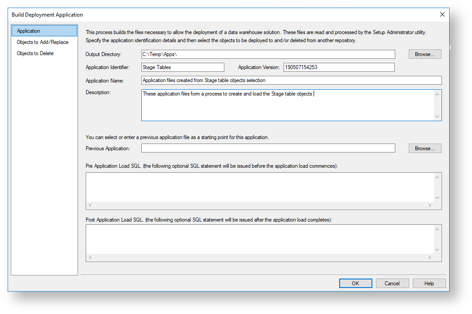This screenshot has width=472, height=314.
Task: Open the Objects to Delete page
Action: click(x=35, y=53)
